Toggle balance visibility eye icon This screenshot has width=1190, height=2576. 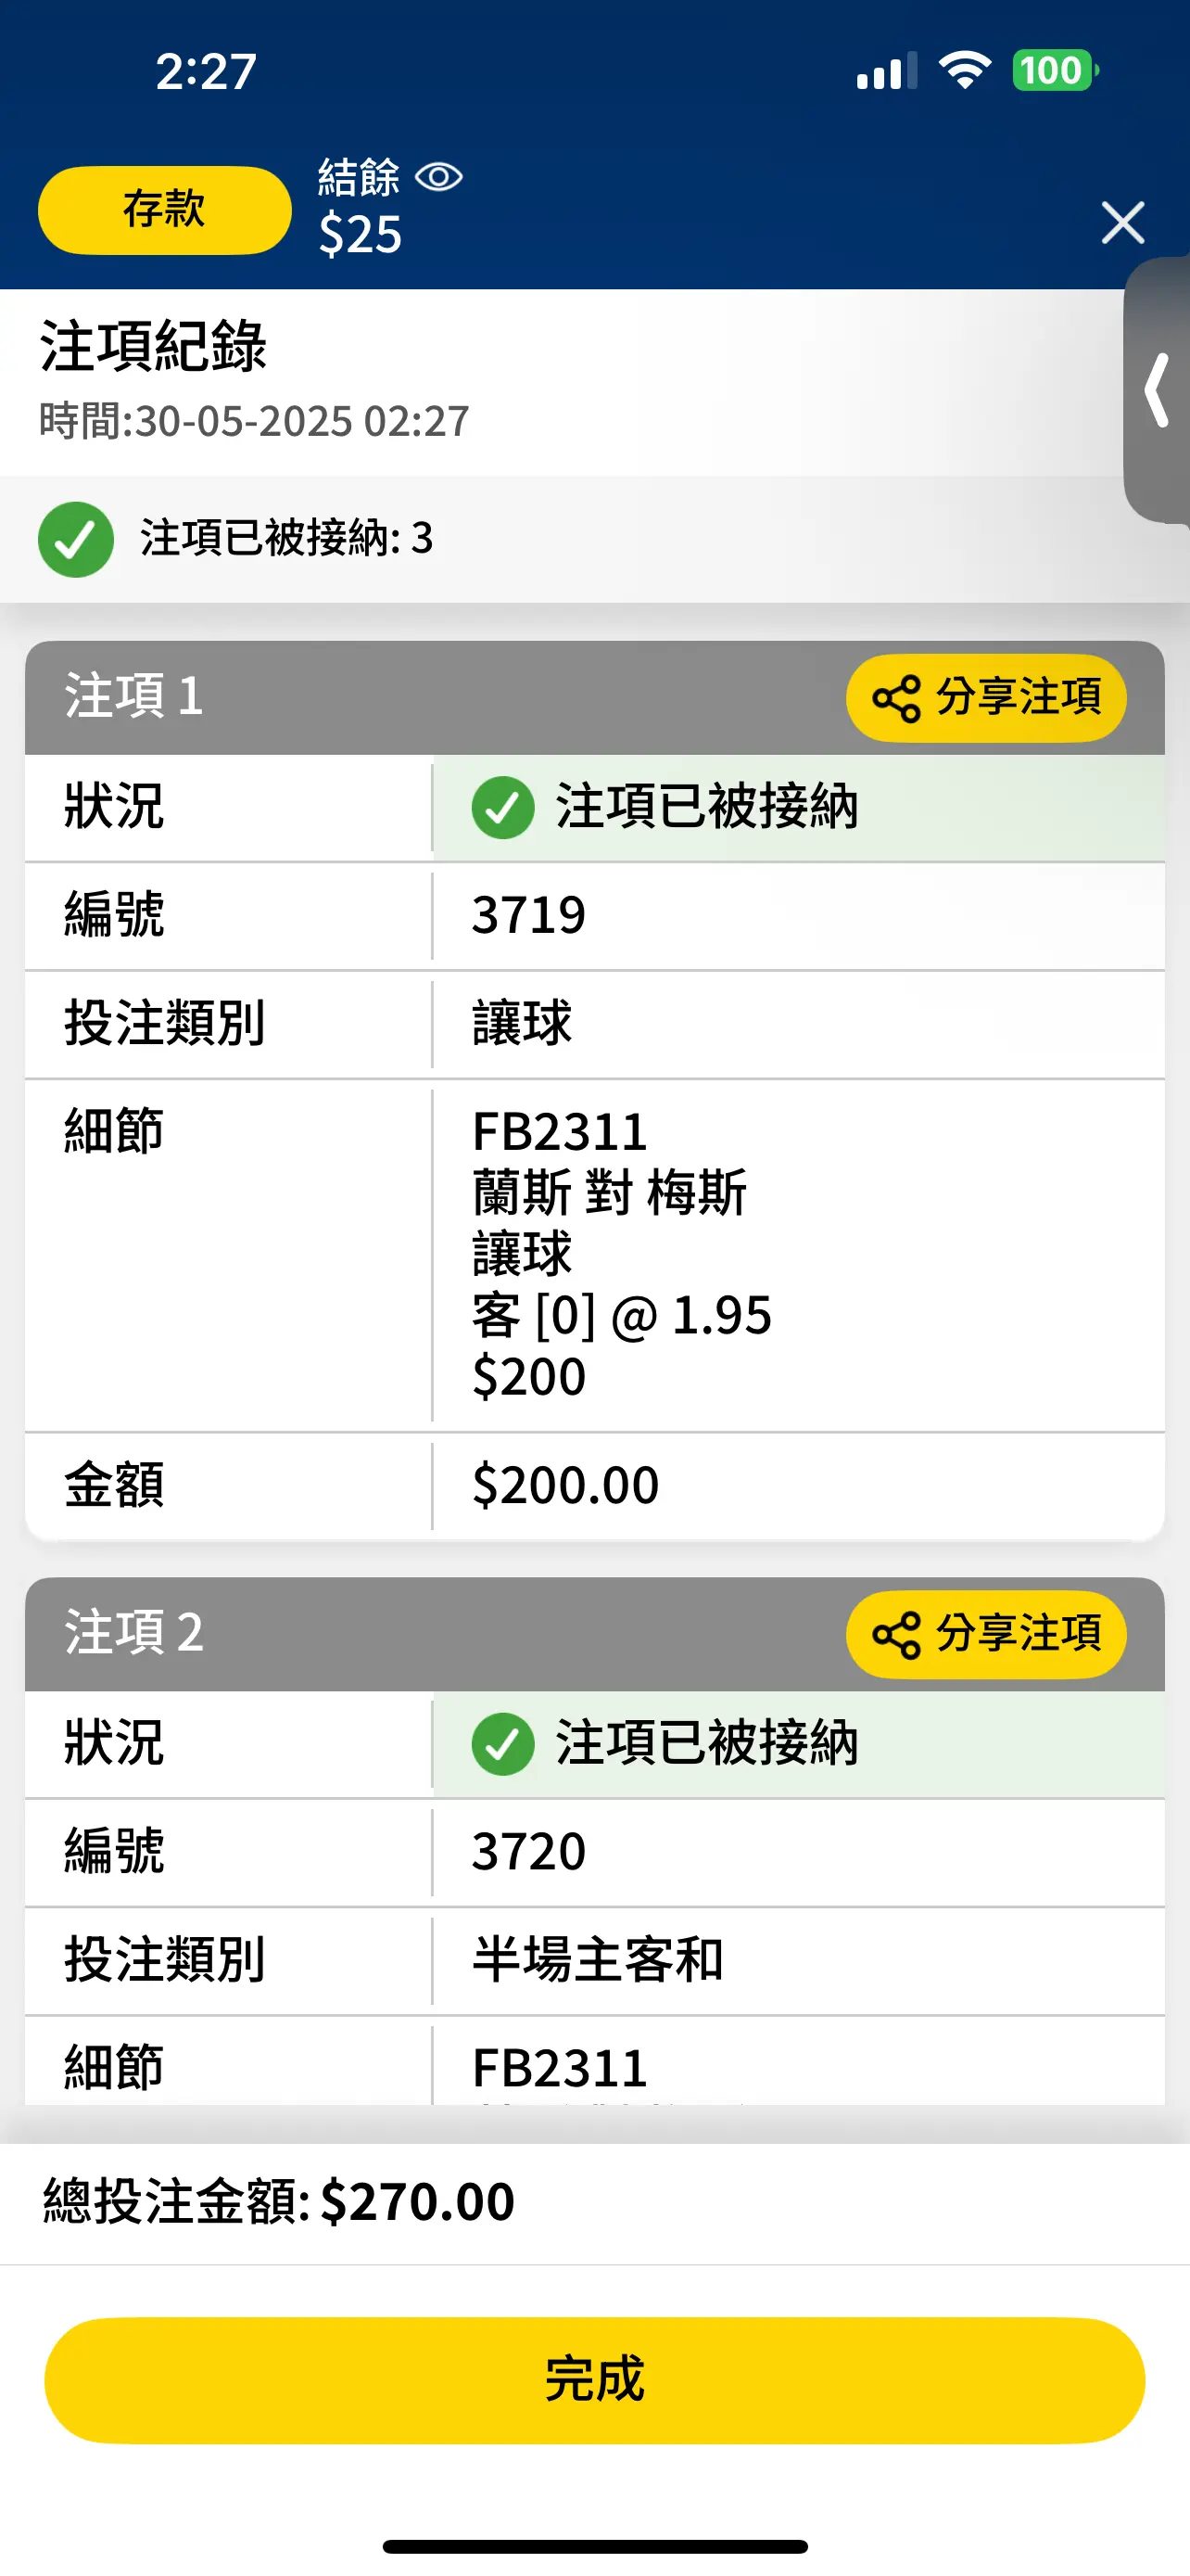point(438,178)
